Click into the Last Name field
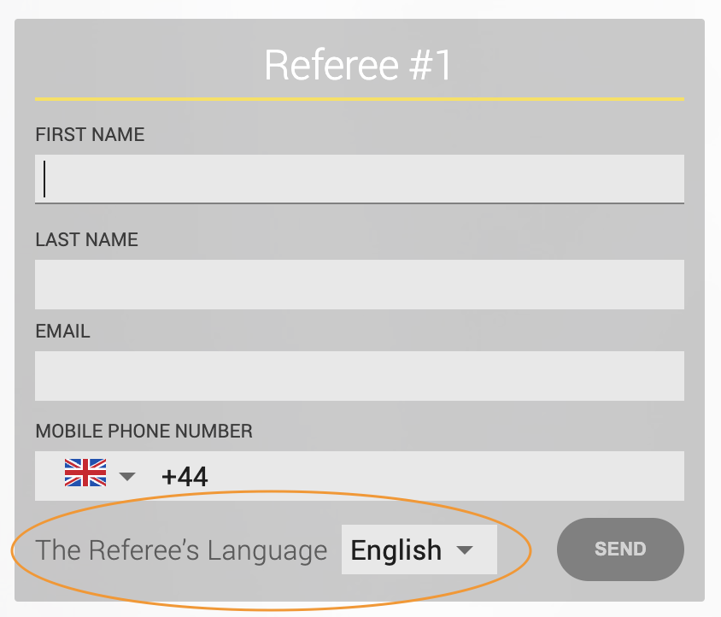The height and width of the screenshot is (617, 721). pyautogui.click(x=360, y=285)
